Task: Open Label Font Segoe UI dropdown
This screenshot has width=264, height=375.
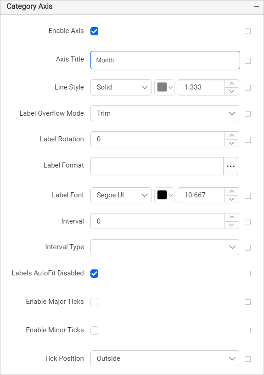Action: click(121, 195)
